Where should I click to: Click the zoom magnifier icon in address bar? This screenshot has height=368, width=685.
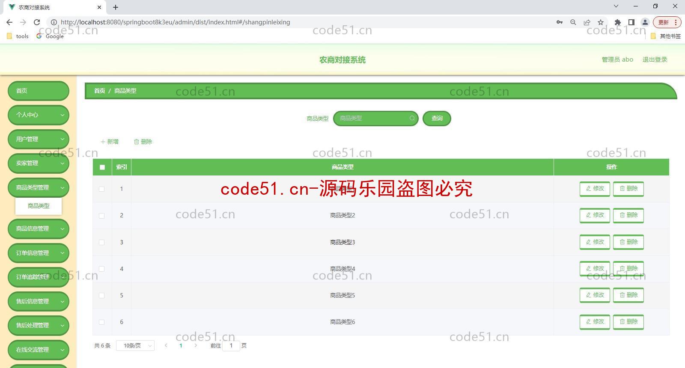coord(573,22)
